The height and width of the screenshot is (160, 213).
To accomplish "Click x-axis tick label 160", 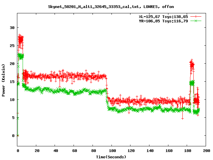I will 169,151.
